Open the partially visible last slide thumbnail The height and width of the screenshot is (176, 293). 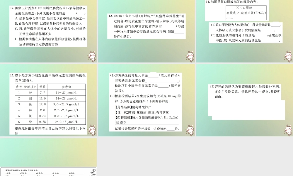[48, 157]
